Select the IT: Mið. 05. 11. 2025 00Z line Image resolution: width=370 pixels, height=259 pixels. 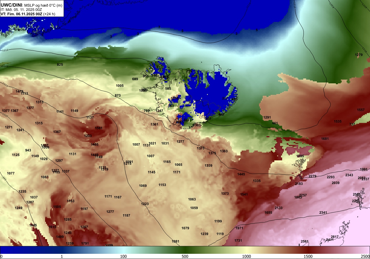[21, 10]
